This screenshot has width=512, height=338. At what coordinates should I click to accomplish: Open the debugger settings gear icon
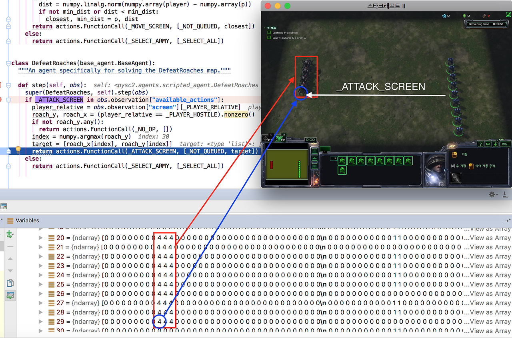(492, 194)
